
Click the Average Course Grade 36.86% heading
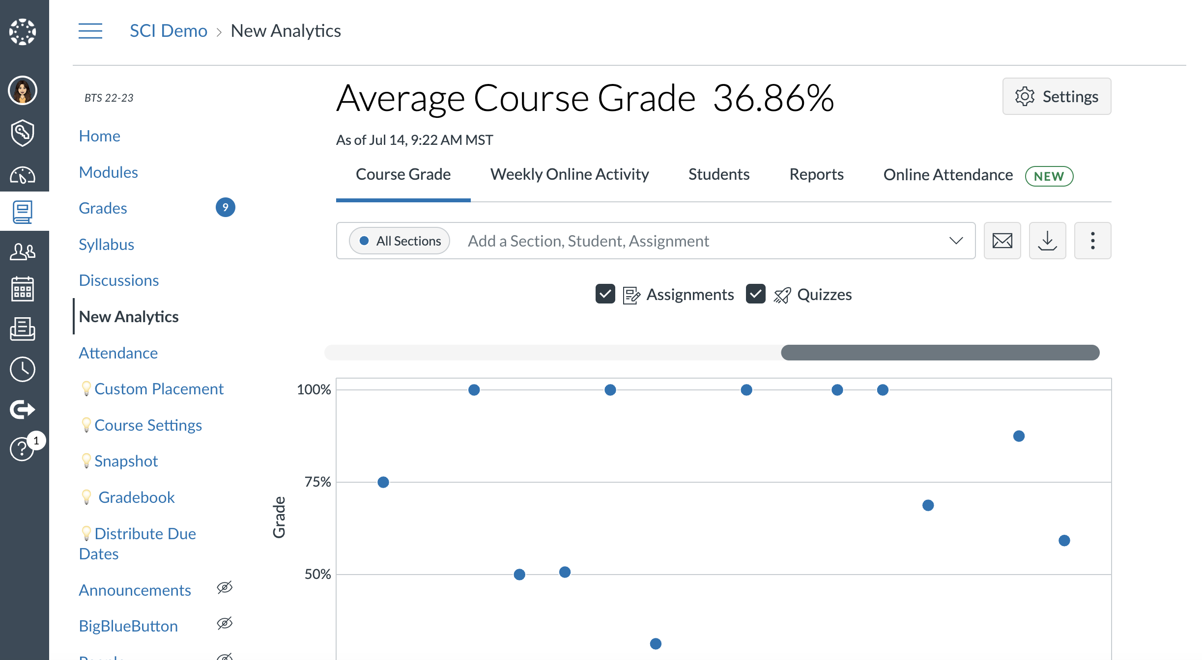coord(585,98)
